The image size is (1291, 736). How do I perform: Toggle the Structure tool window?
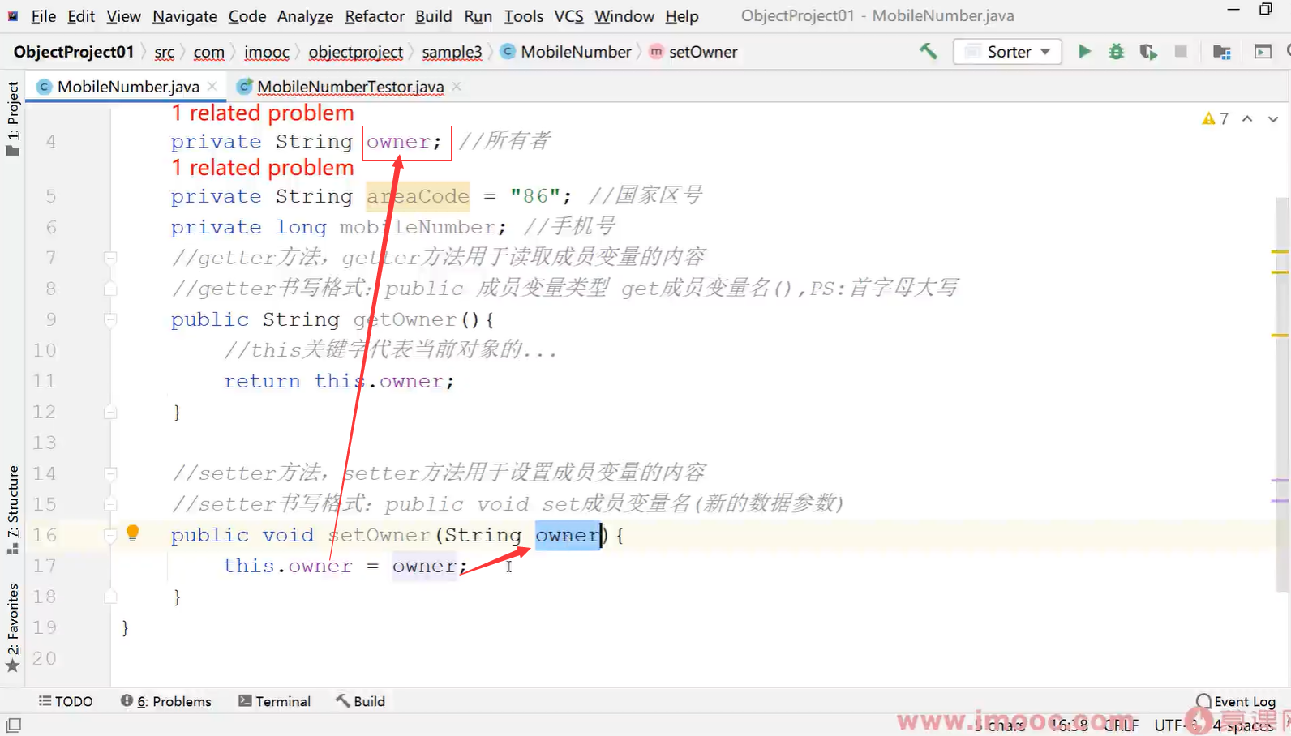coord(13,509)
